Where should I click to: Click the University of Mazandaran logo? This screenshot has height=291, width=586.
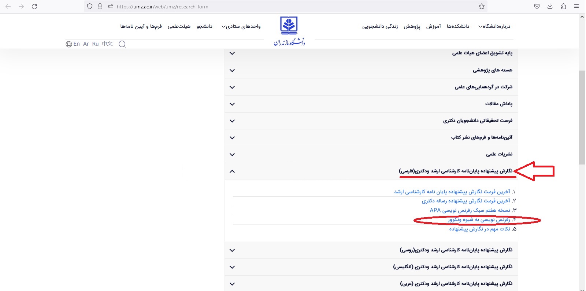click(x=289, y=31)
